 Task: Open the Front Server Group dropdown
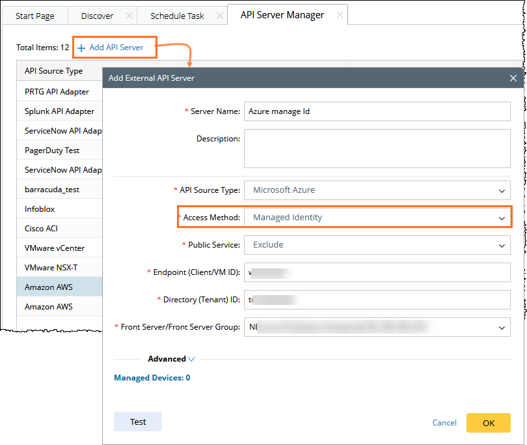pyautogui.click(x=377, y=327)
